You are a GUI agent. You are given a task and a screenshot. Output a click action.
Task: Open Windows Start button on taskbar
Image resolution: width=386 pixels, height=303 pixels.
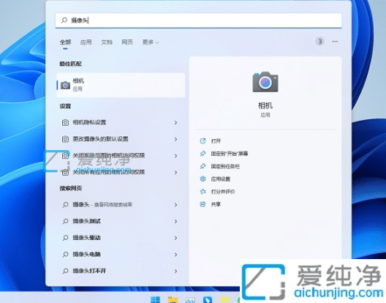coord(155,299)
